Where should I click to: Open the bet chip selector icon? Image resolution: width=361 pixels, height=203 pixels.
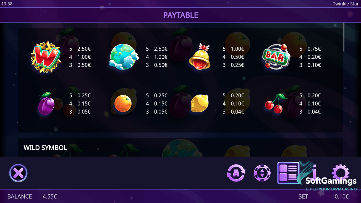(262, 173)
